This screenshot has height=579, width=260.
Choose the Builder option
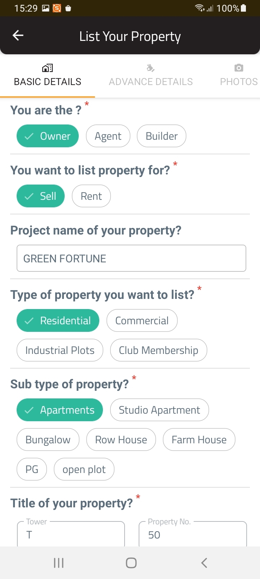(x=161, y=136)
